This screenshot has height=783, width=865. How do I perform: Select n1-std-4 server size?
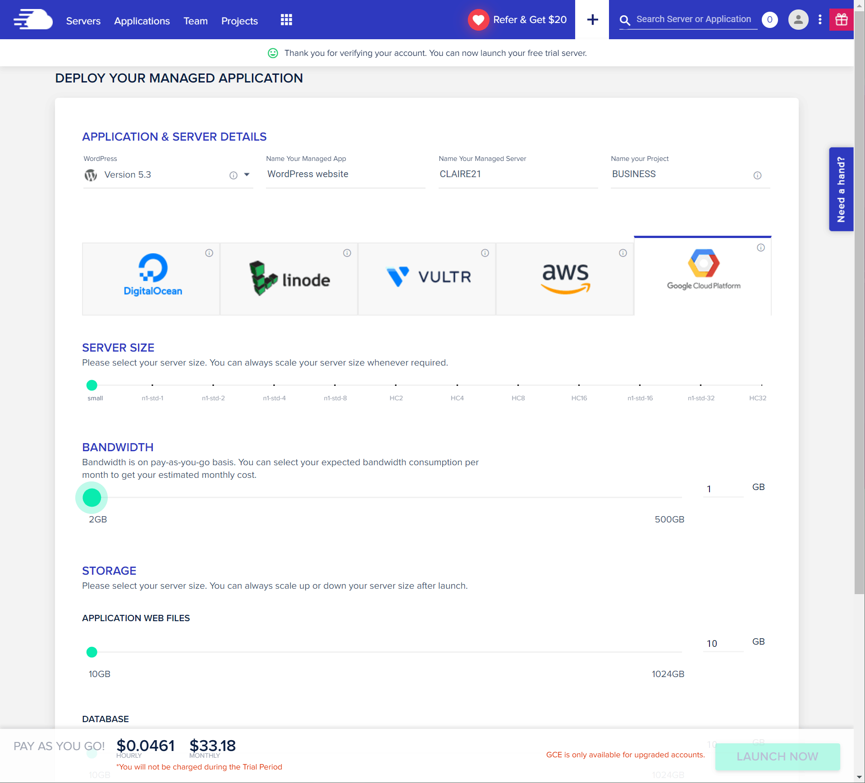coord(274,398)
